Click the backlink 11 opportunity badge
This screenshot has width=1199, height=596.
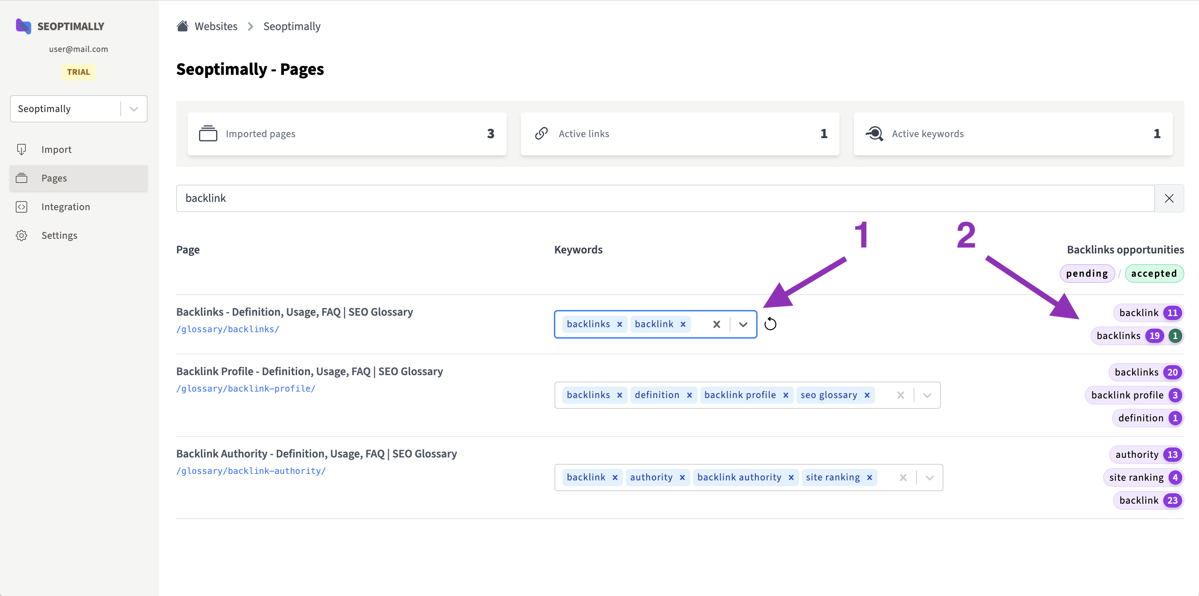click(1148, 312)
